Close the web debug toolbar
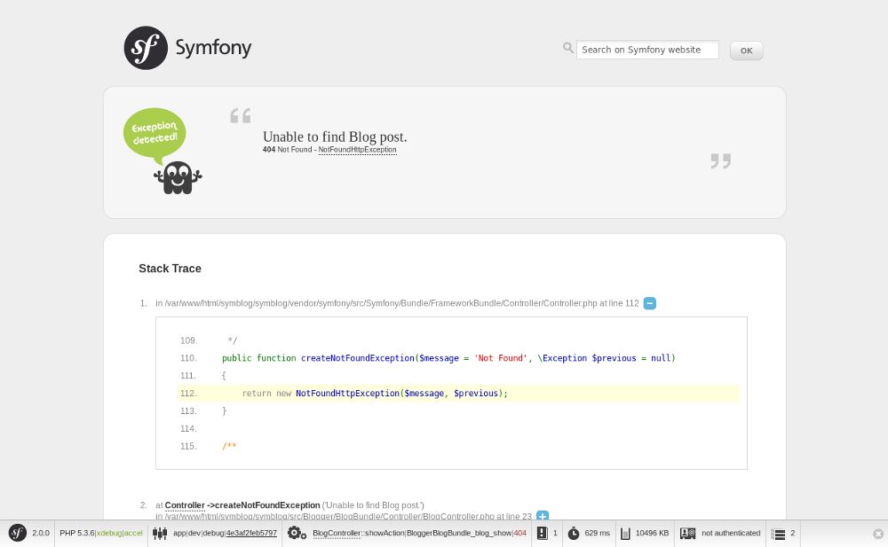The image size is (888, 547). [878, 534]
